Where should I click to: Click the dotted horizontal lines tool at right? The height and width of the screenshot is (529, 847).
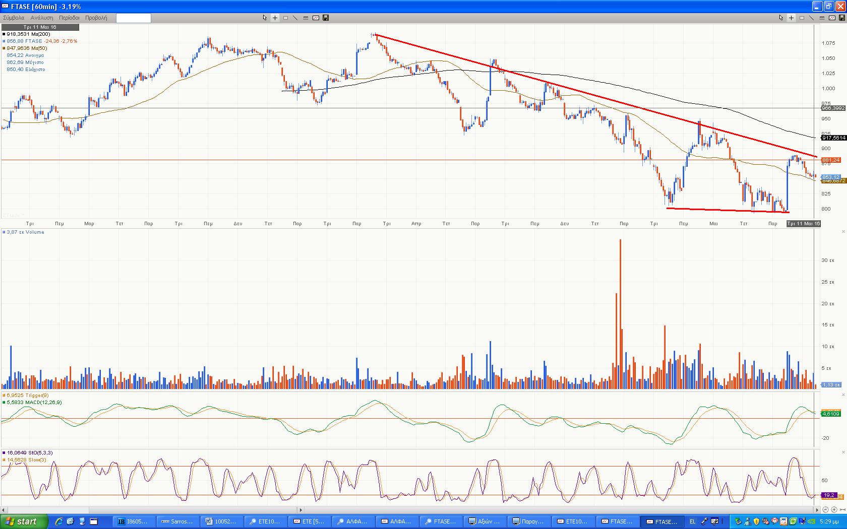pyautogui.click(x=822, y=18)
